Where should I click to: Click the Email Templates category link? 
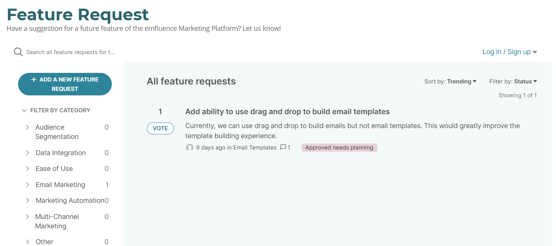(x=255, y=148)
